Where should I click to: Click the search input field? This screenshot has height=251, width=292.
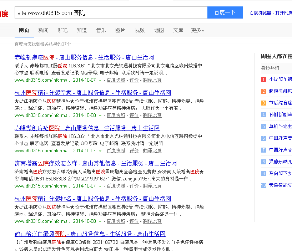click(107, 12)
